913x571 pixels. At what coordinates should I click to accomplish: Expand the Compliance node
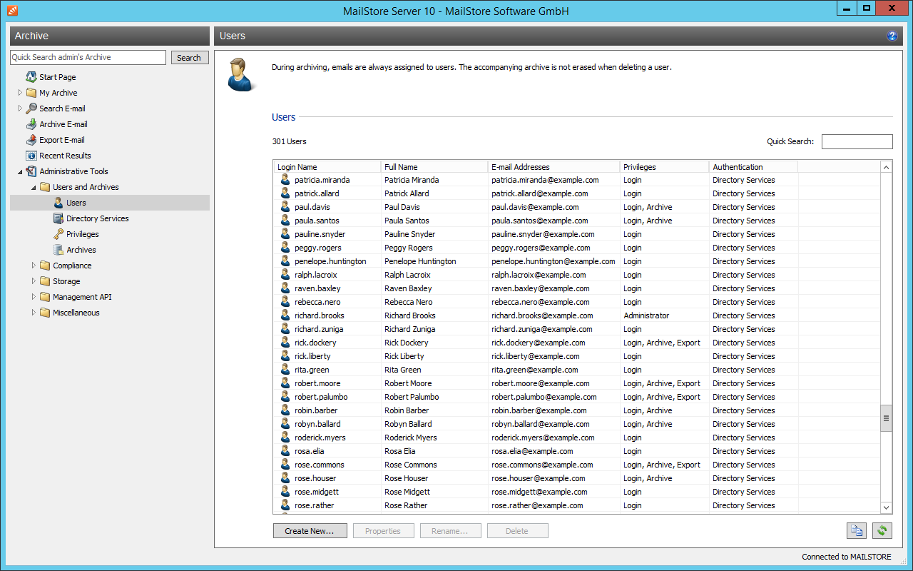click(34, 266)
